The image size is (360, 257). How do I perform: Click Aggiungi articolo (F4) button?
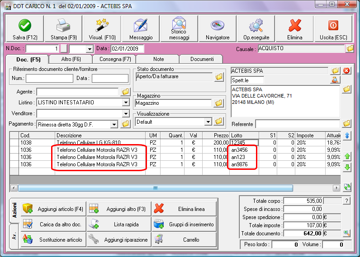[53, 209]
